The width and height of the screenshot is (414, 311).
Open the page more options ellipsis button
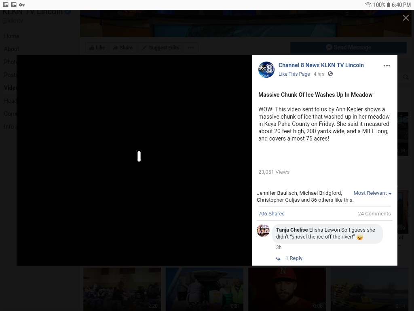click(191, 48)
